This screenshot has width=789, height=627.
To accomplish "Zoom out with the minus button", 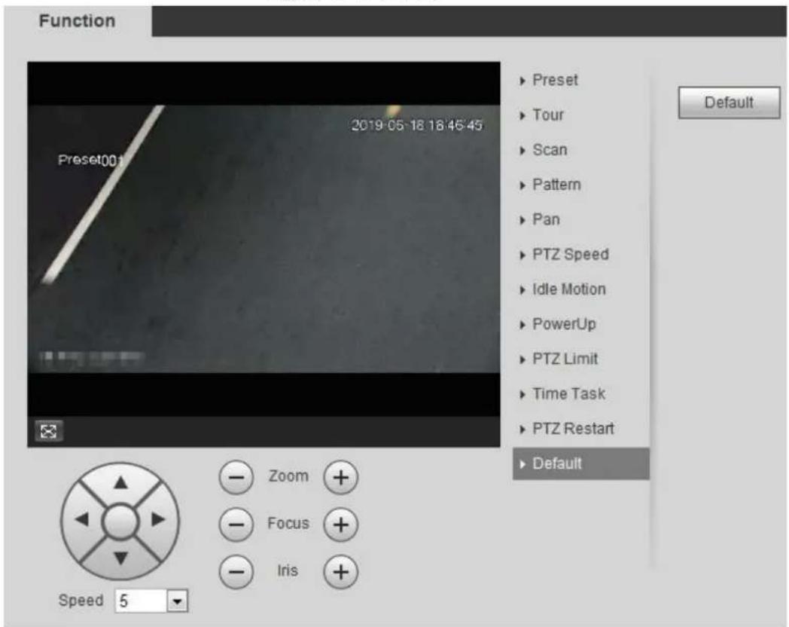I will coord(236,477).
